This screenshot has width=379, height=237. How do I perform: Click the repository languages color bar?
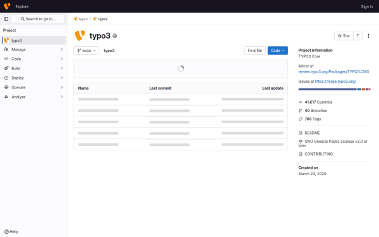pos(334,89)
